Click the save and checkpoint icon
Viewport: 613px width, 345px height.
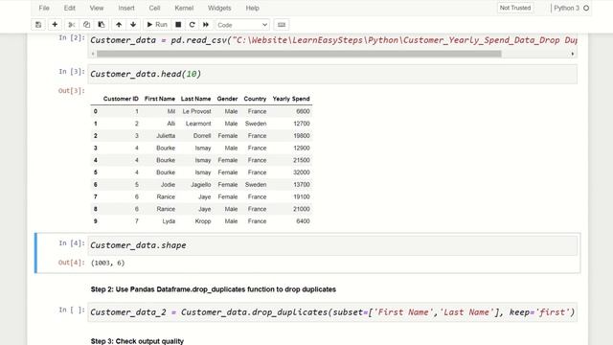(38, 25)
